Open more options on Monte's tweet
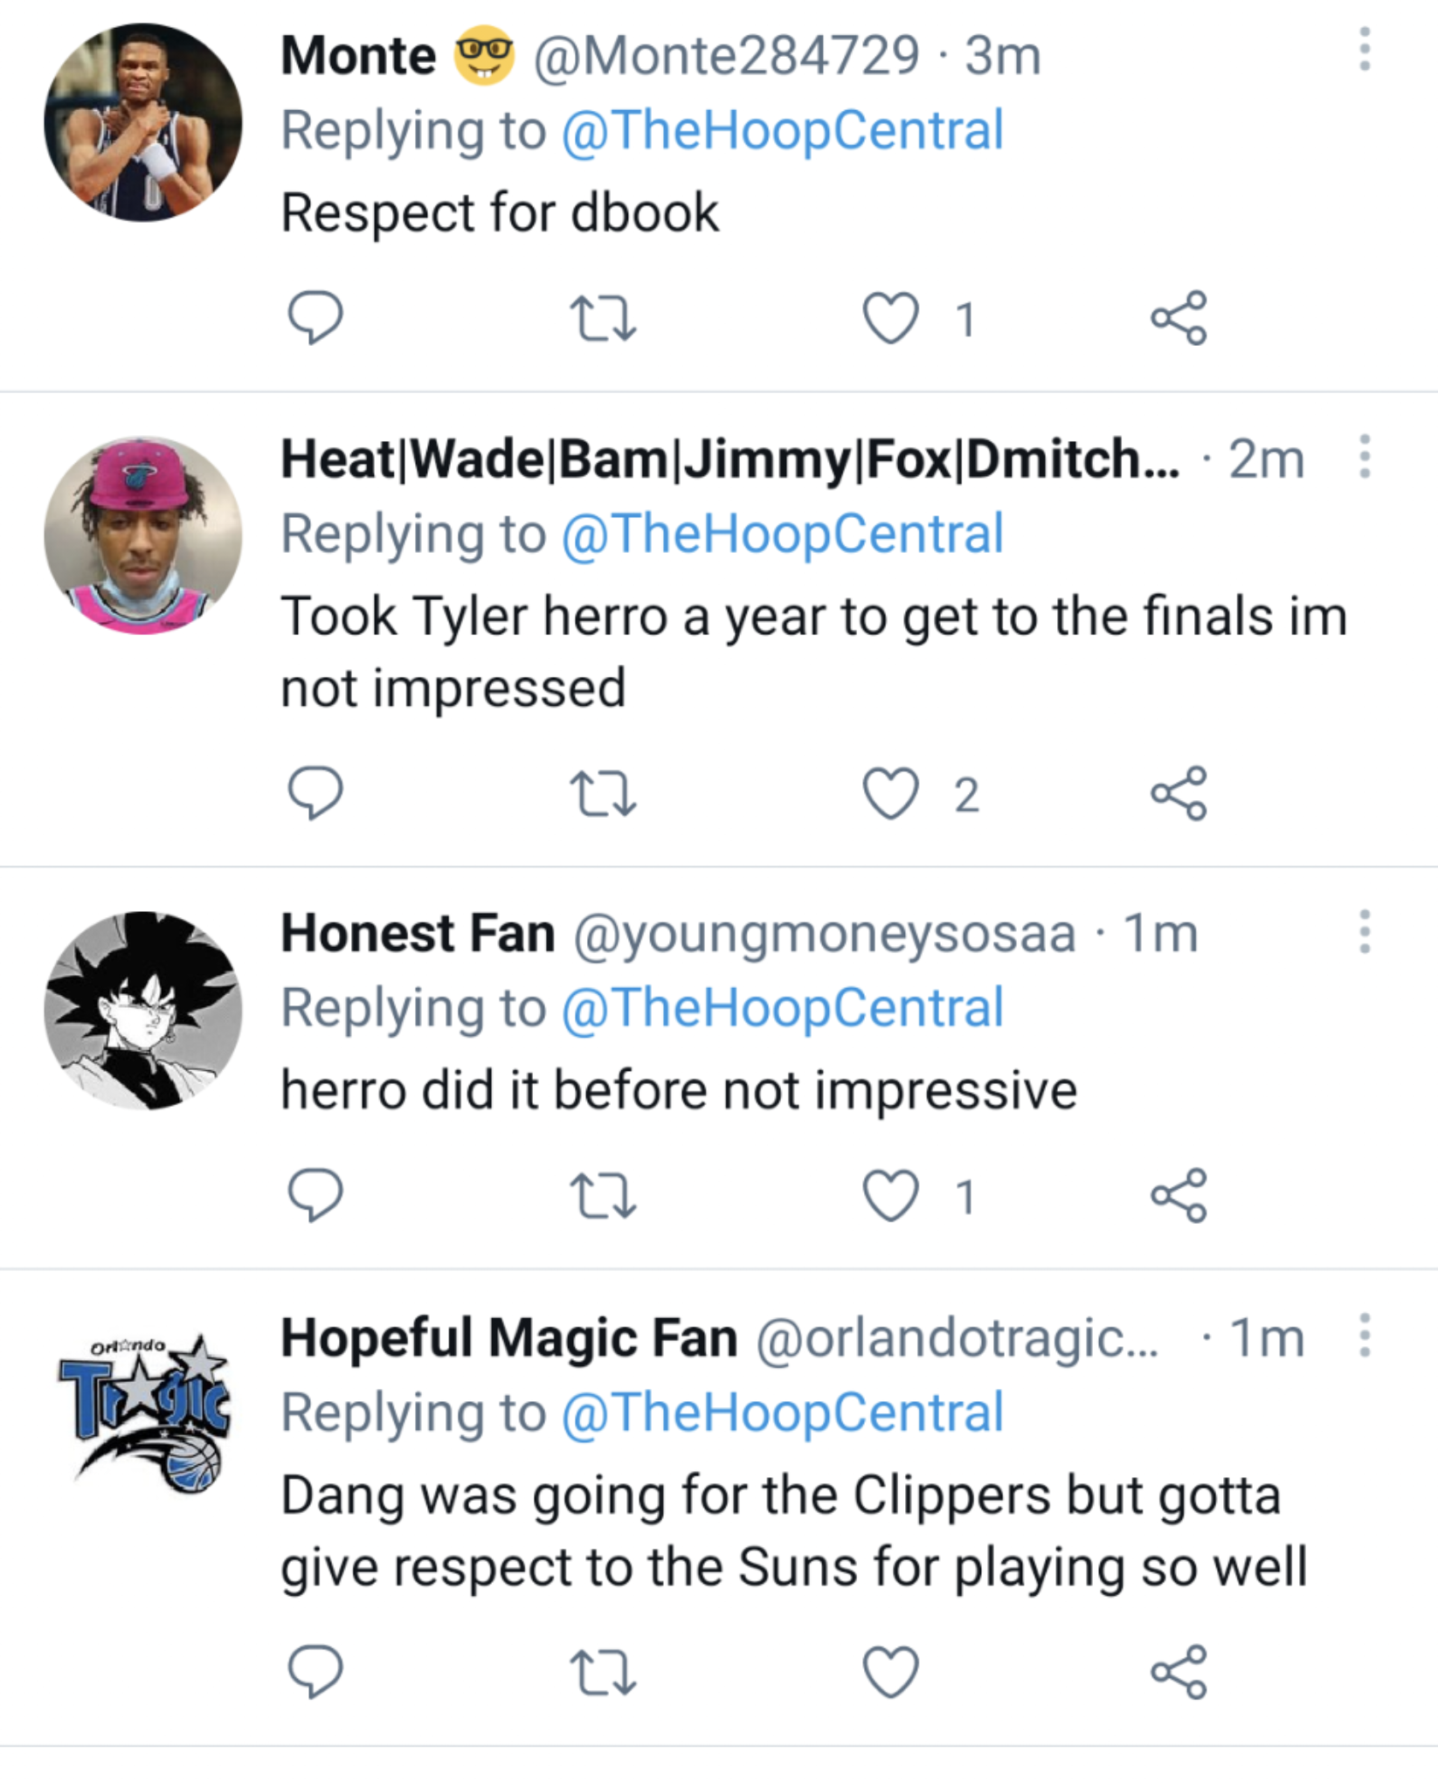This screenshot has height=1789, width=1438. click(x=1364, y=50)
